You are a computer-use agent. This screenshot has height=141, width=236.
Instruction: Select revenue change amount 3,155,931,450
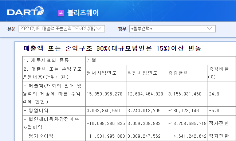tap(185, 94)
